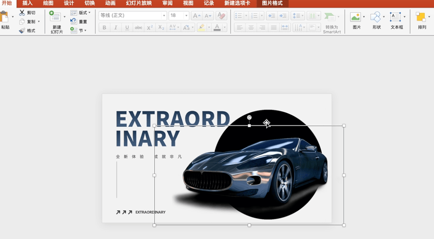434x239 pixels.
Task: Apply a numbered list
Action: click(254, 16)
